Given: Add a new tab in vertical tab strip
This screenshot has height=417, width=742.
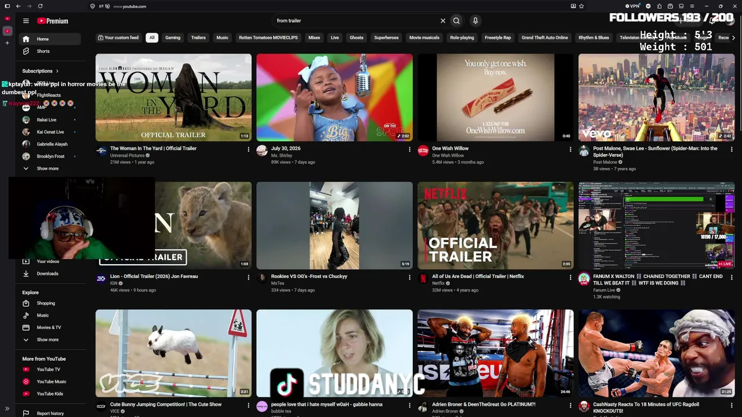Looking at the screenshot, I should pyautogui.click(x=7, y=43).
